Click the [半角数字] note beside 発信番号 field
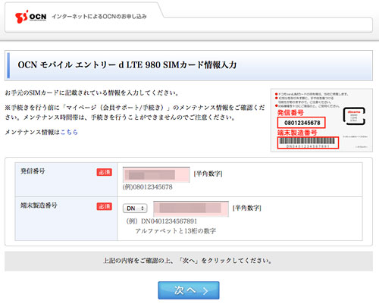This screenshot has width=379, height=307. pos(208,174)
